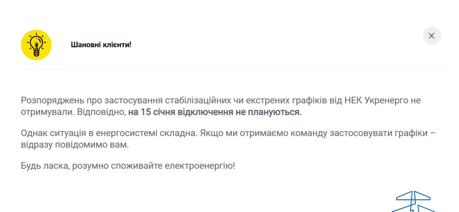Select the 'Шановні клієнти!' heading
This screenshot has width=459, height=212.
101,45
